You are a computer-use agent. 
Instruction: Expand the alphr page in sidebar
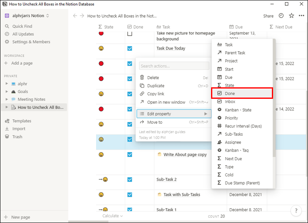(7, 84)
